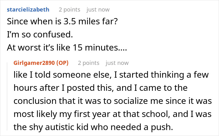Open the 'just now' timestamp of starcielizabeth's comment
219x136 pixels.
tap(98, 10)
